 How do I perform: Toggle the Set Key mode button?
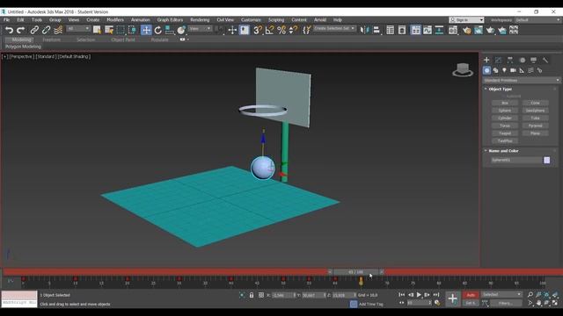[472, 303]
